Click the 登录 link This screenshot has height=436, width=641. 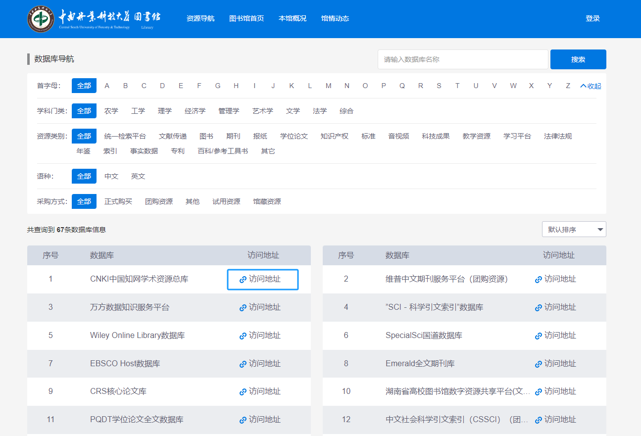592,18
